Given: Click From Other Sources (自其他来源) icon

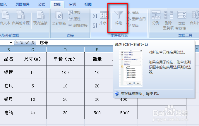Looking at the screenshot, I should click(x=21, y=15).
